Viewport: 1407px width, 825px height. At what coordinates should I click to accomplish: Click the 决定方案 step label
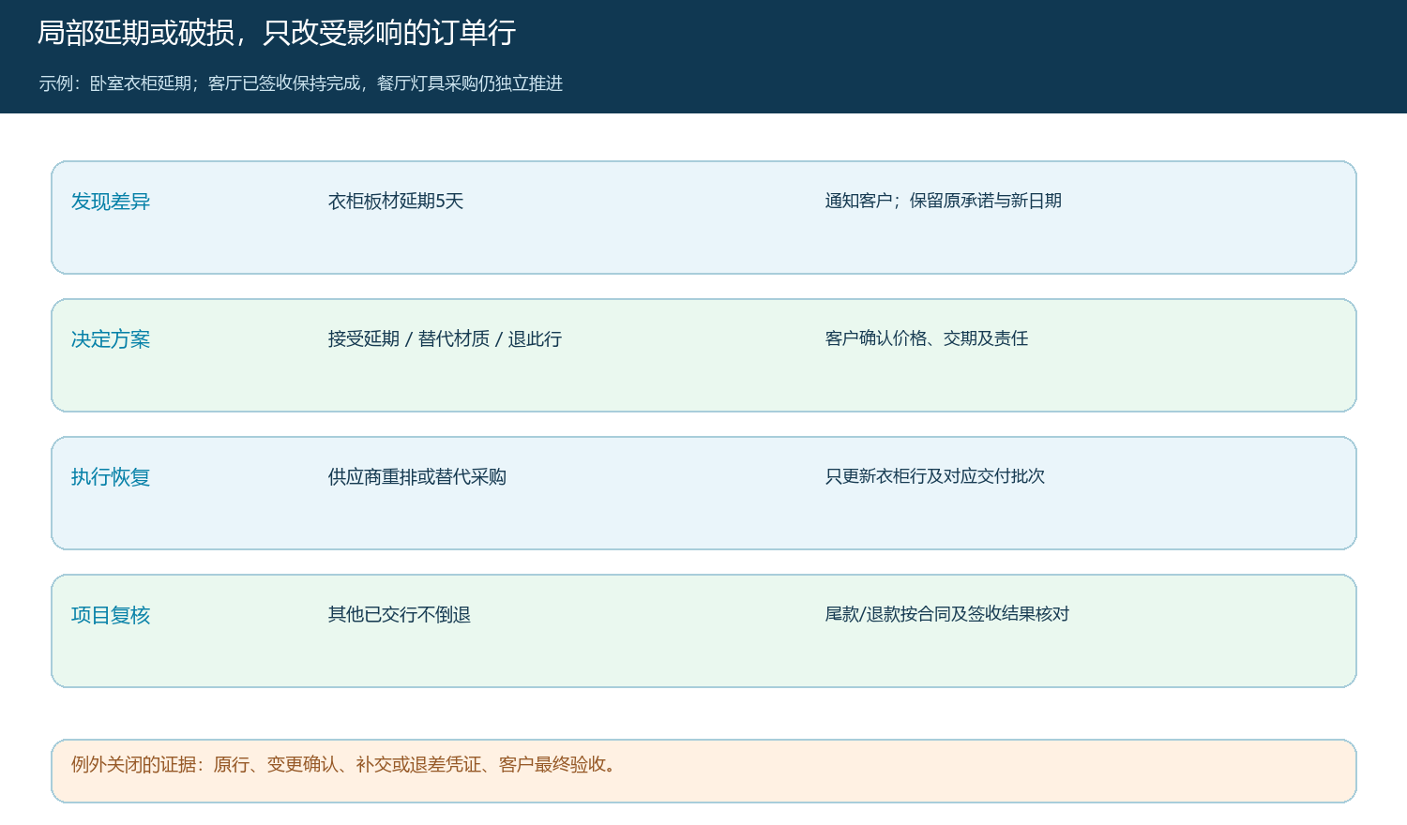111,339
